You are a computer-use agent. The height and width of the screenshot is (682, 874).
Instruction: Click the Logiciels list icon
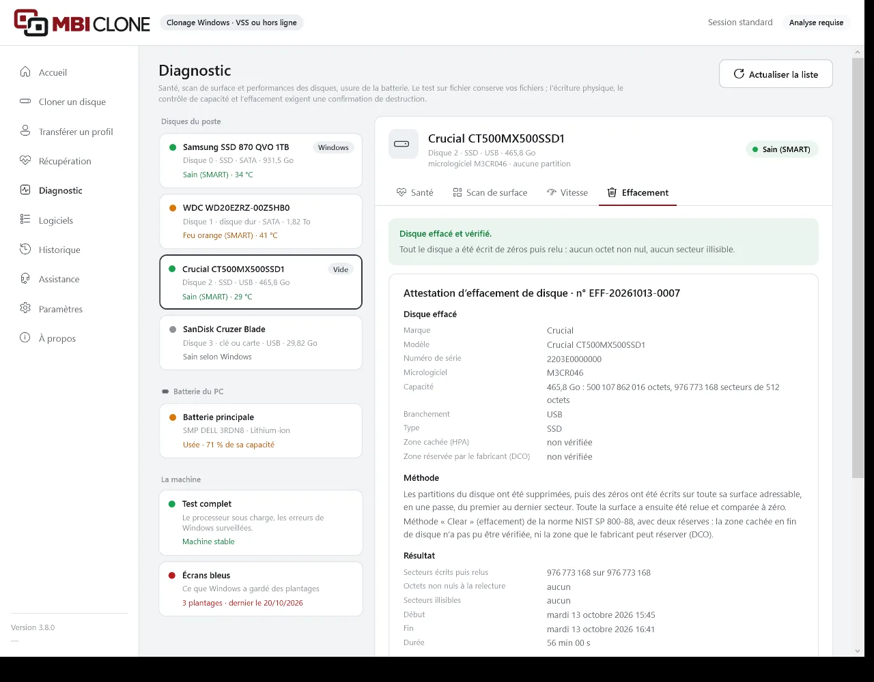(x=25, y=220)
